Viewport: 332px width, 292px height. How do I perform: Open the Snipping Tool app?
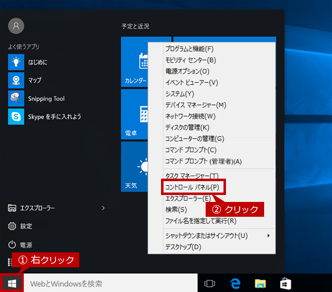pos(36,98)
